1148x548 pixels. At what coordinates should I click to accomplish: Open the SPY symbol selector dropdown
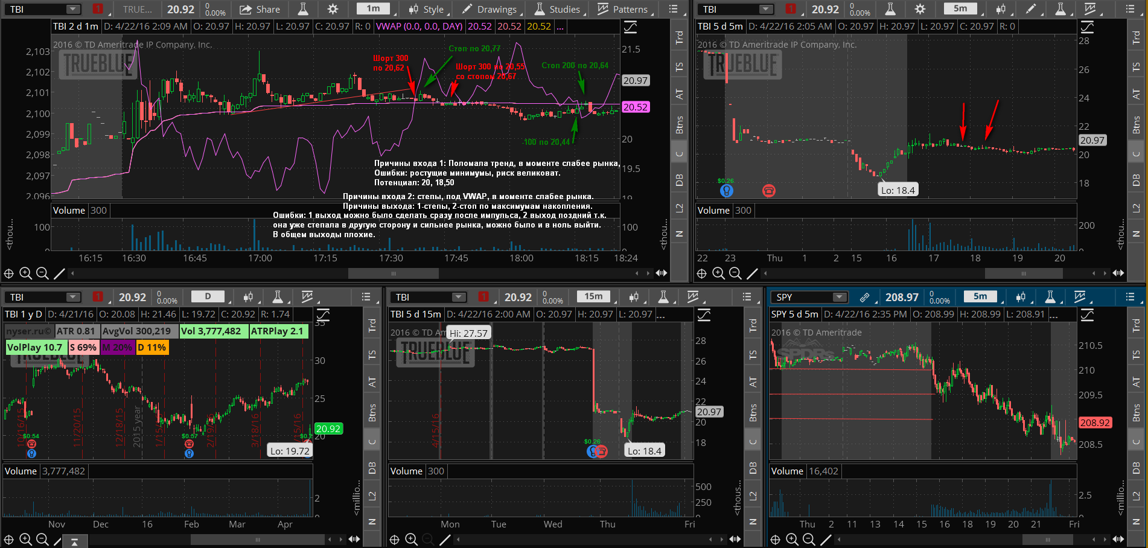click(x=840, y=297)
